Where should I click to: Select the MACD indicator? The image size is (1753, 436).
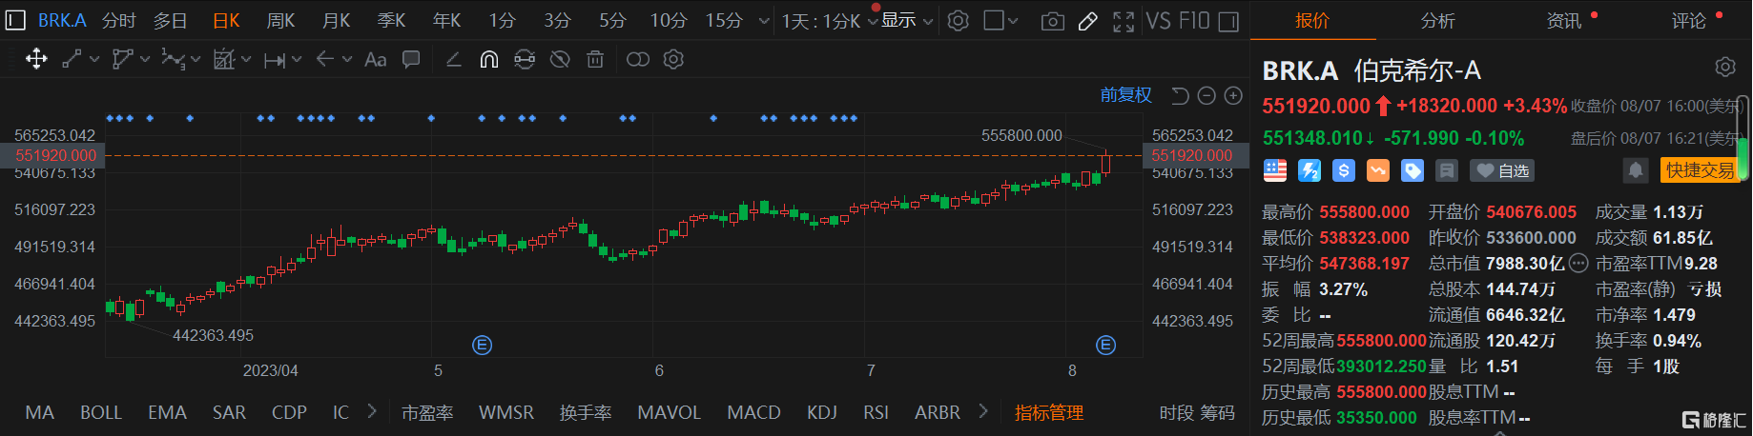[753, 412]
